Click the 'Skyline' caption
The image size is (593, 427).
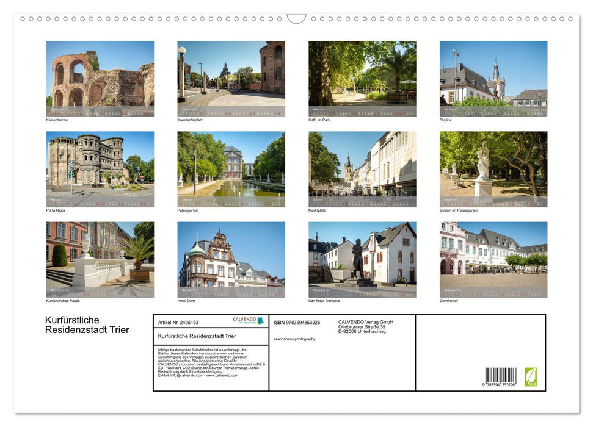point(445,120)
